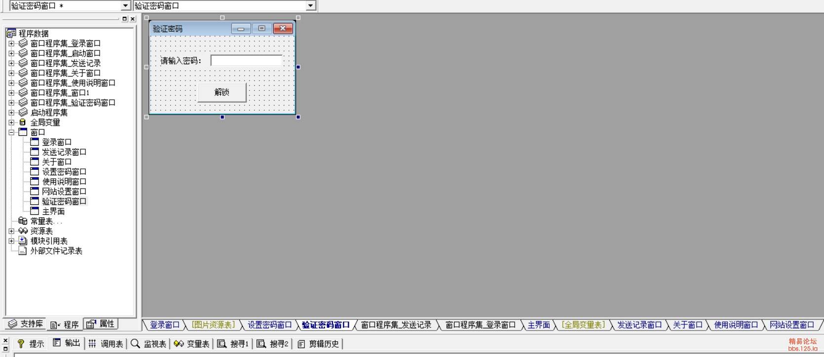The width and height of the screenshot is (824, 357).
Task: Select 使用说明窗口 window icon in the tree
Action: click(34, 182)
